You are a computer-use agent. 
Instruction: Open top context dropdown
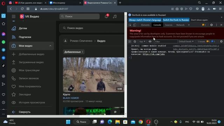pyautogui.click(x=142, y=42)
